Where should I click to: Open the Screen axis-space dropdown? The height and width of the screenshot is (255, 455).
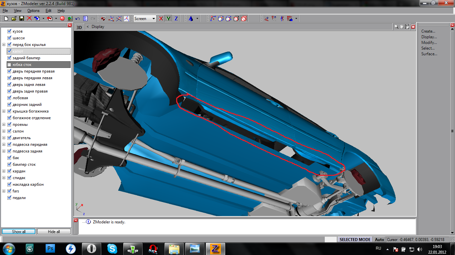154,19
